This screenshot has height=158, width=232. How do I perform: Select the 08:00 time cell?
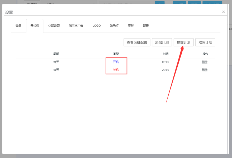point(165,62)
